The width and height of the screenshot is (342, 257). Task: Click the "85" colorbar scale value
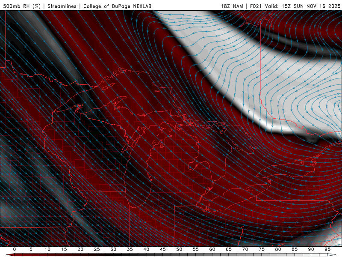295,249
